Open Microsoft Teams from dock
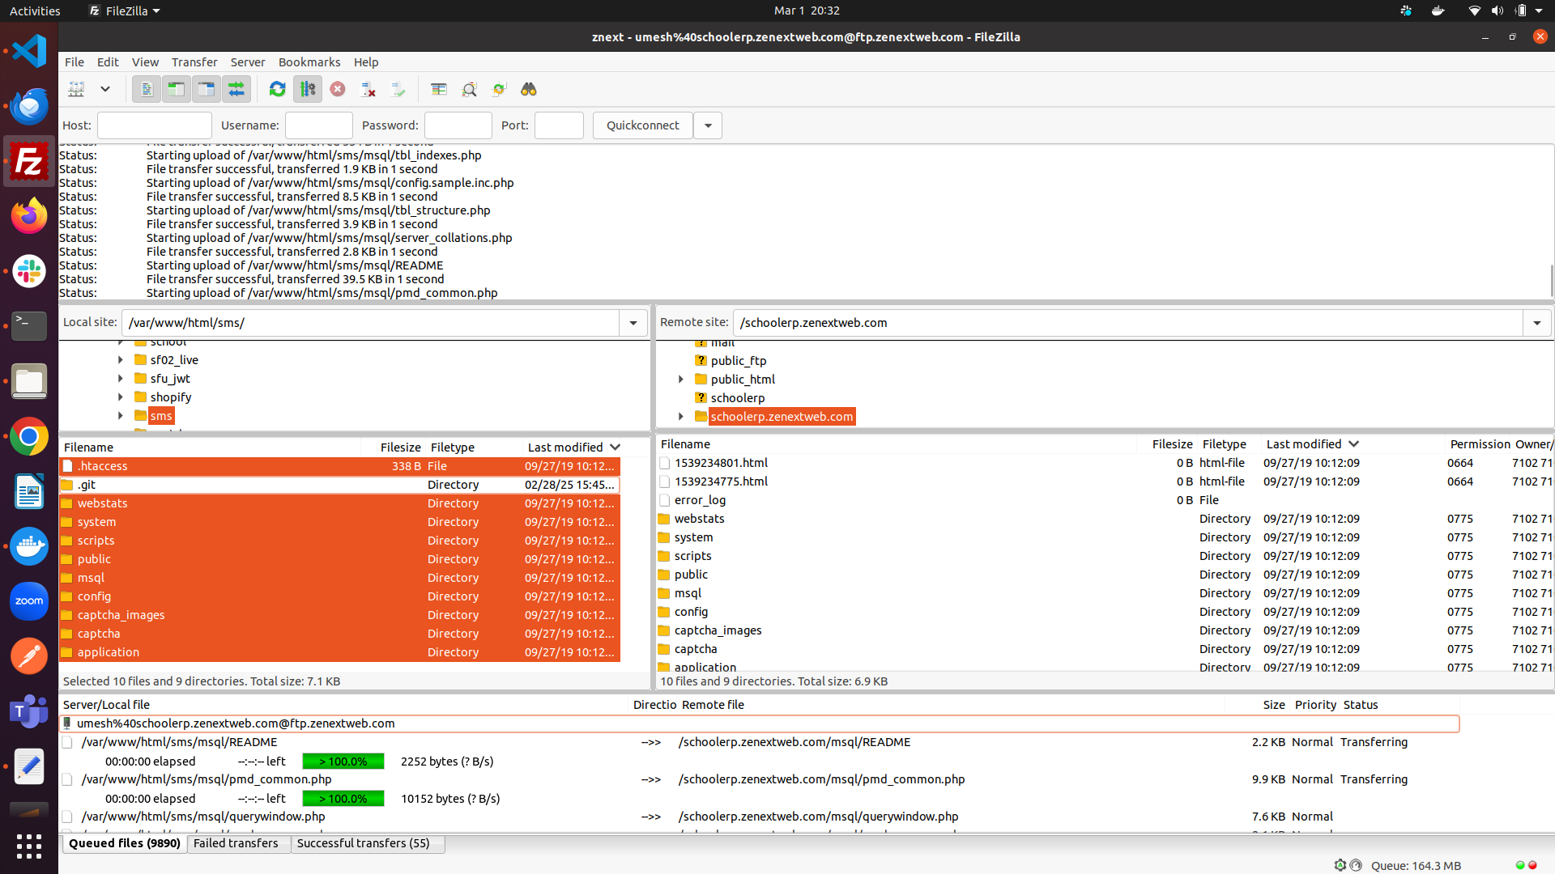The height and width of the screenshot is (874, 1555). tap(29, 711)
